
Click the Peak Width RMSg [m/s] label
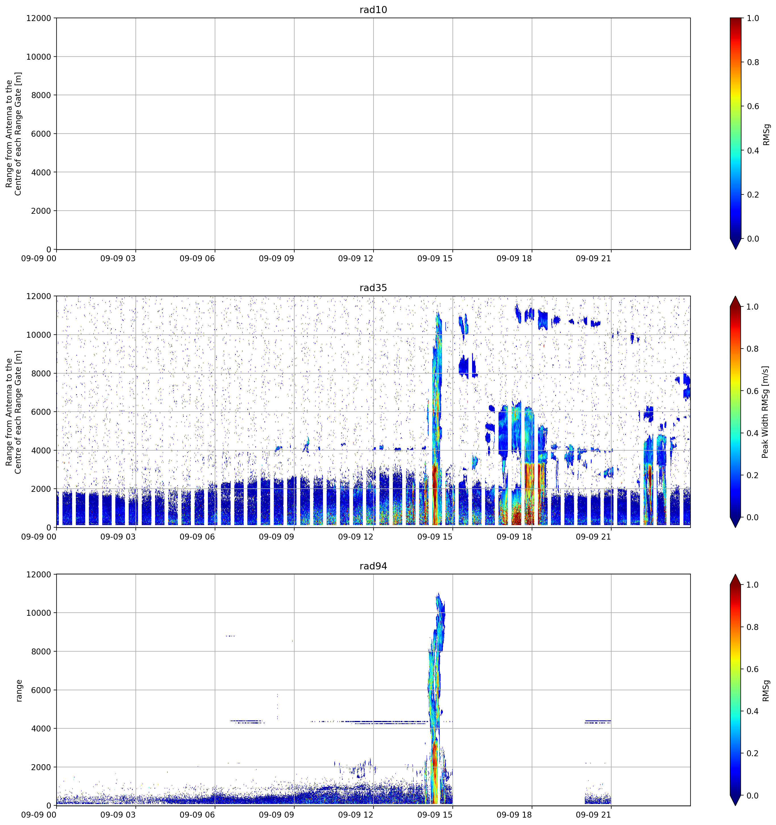765,412
